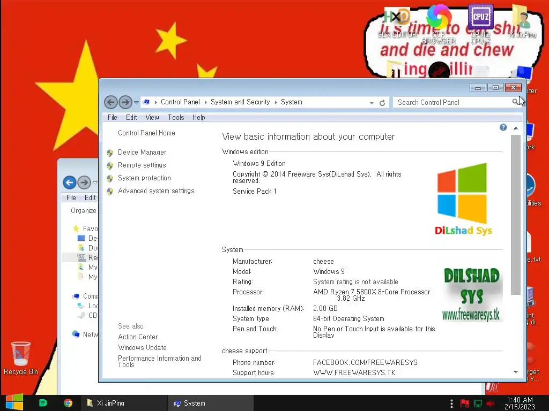Switch to Xi JinPing taskbar window
This screenshot has width=549, height=411.
tap(124, 403)
